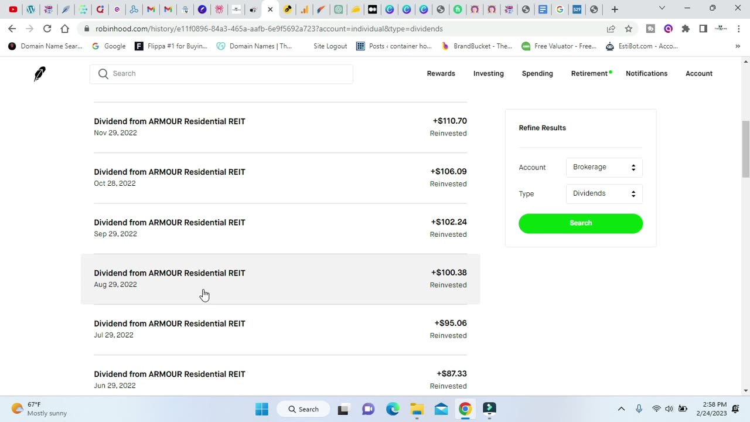This screenshot has width=750, height=422.
Task: Open the Site Logout bookmark
Action: 330,46
